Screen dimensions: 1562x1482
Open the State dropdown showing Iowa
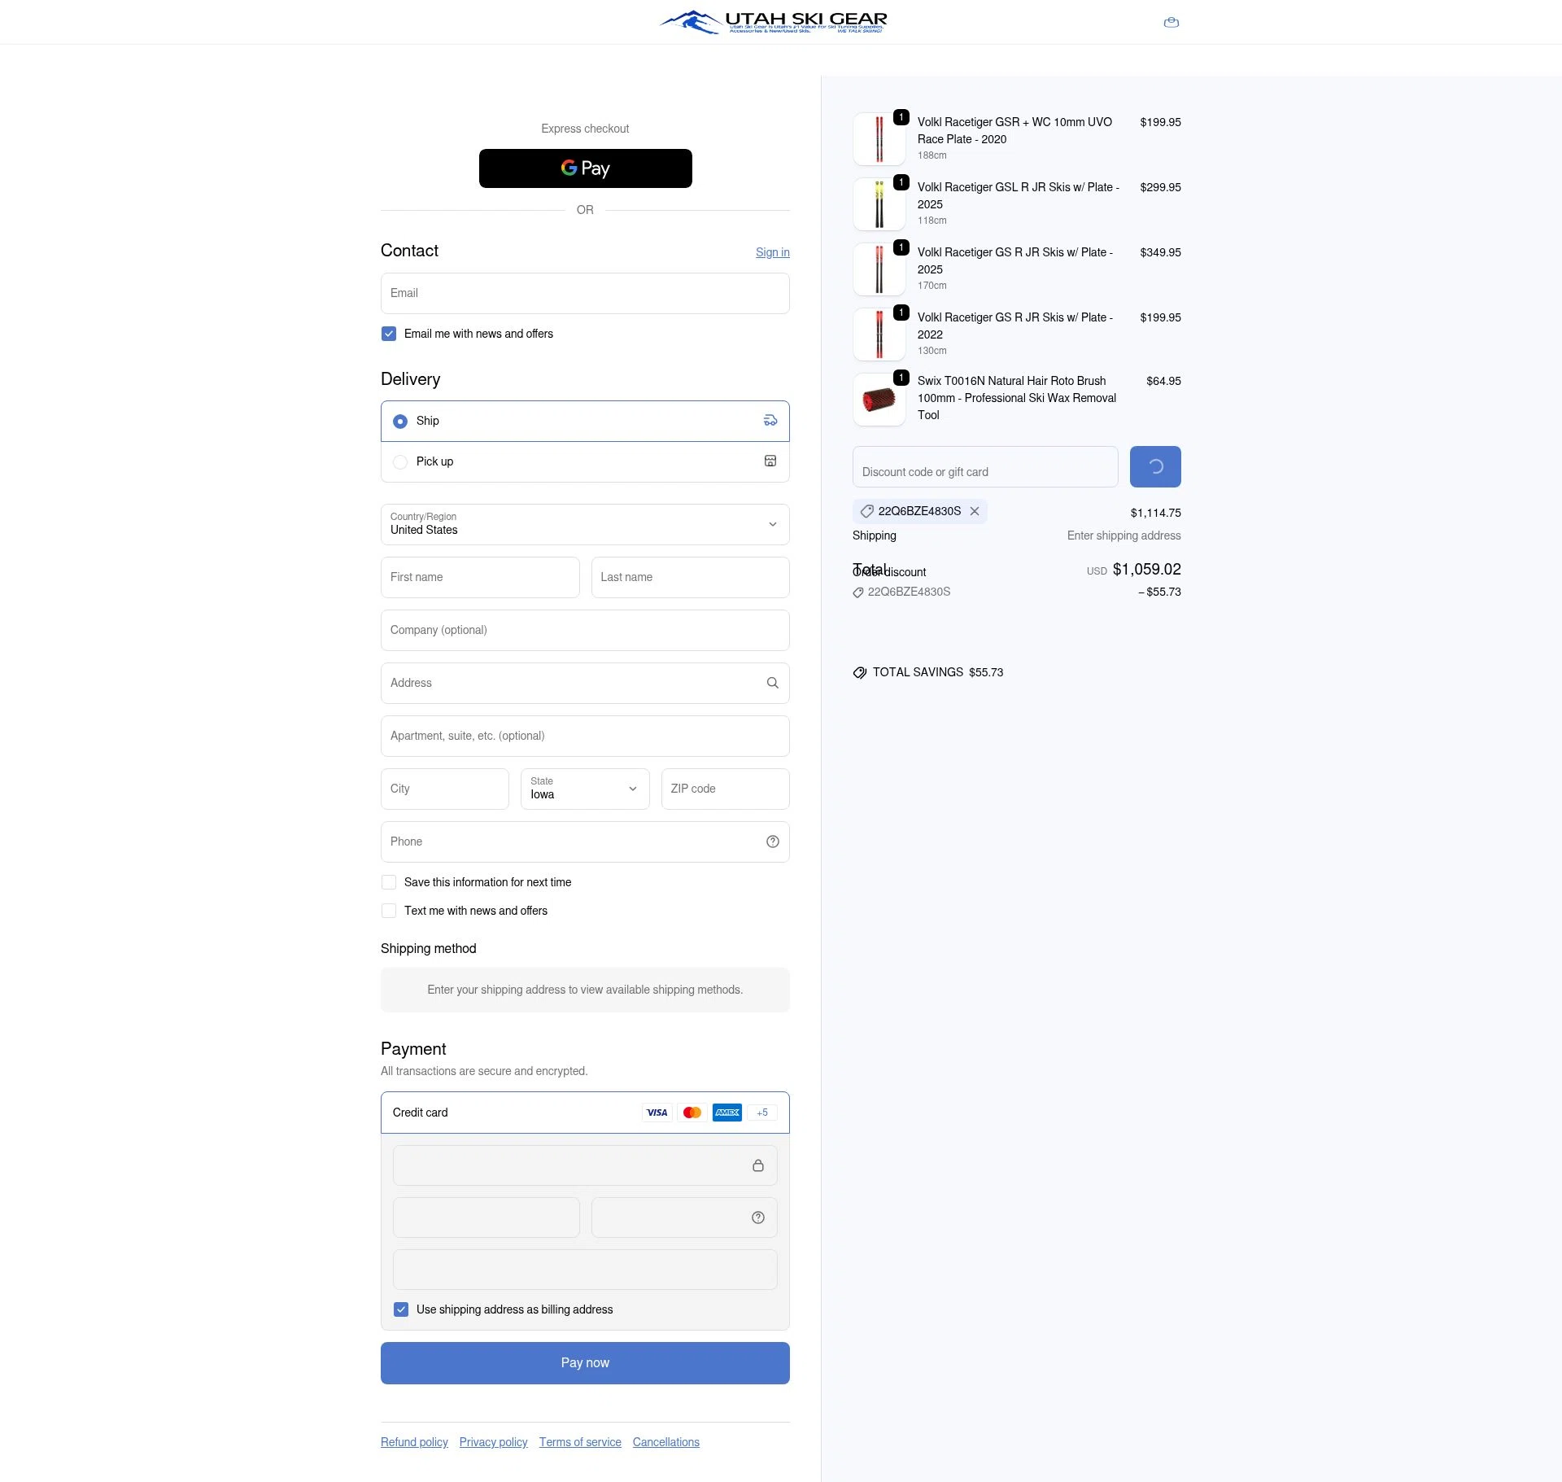[585, 789]
